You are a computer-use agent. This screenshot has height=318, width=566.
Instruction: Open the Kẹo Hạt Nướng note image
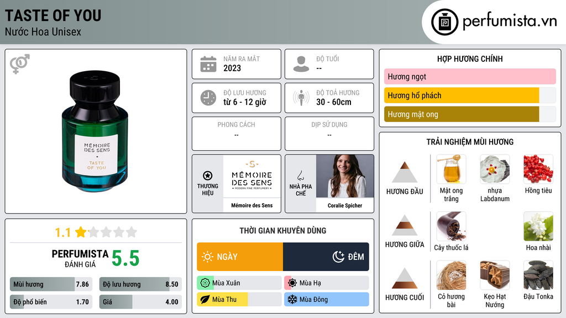point(495,275)
